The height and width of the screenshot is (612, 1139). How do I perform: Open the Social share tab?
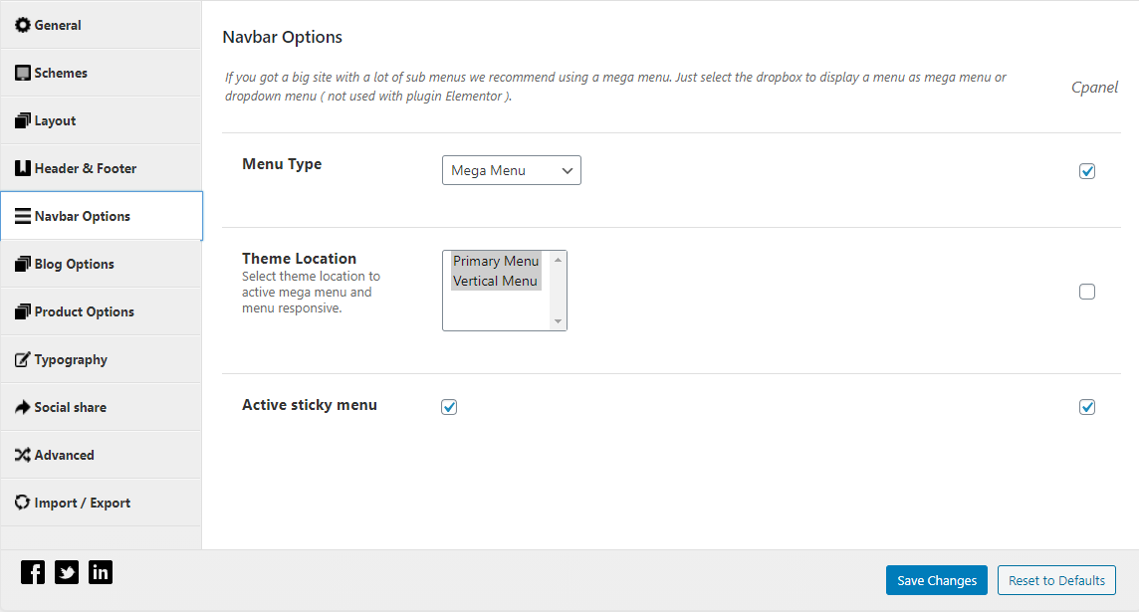101,407
